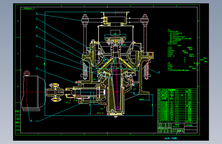Click the technical notes text block heading '????'
The height and width of the screenshot is (144, 222).
(x=169, y=30)
